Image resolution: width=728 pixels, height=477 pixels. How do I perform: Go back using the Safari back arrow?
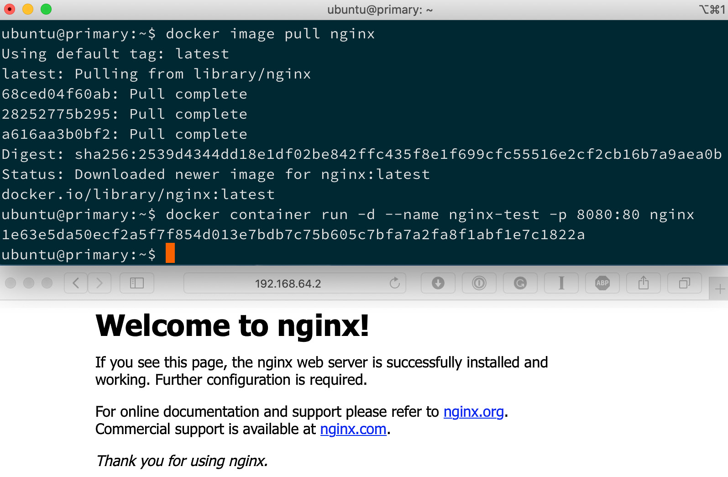tap(76, 283)
